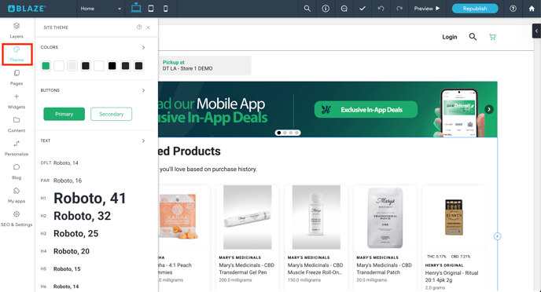
Task: Open the Home page dropdown
Action: click(x=101, y=9)
